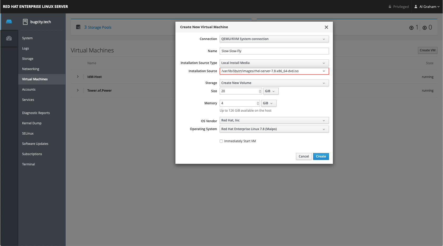This screenshot has height=246, width=443.
Task: Click the Storage Pools disk icon
Action: 78,27
